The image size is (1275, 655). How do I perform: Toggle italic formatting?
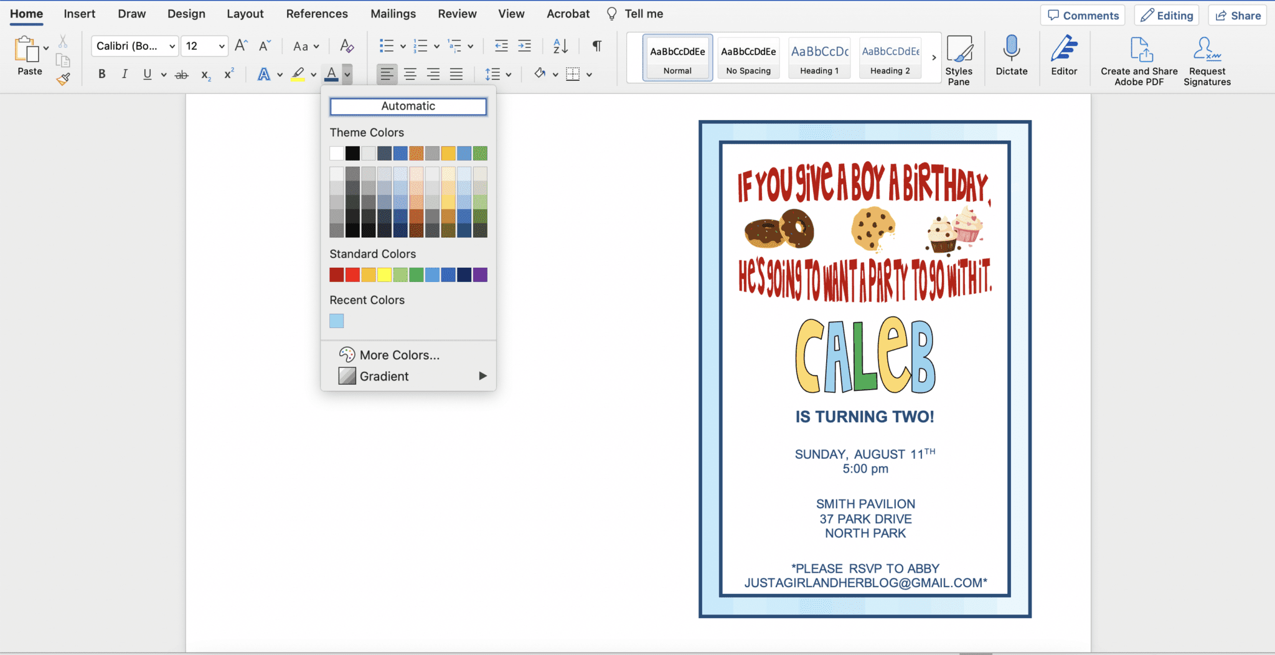tap(125, 74)
